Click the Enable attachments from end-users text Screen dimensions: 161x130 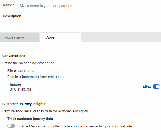click(36, 77)
